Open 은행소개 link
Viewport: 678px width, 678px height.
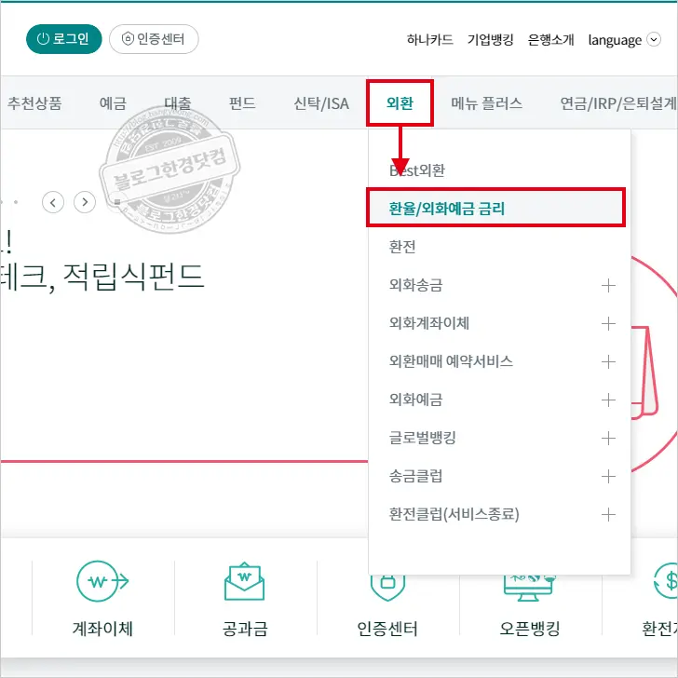click(x=551, y=40)
